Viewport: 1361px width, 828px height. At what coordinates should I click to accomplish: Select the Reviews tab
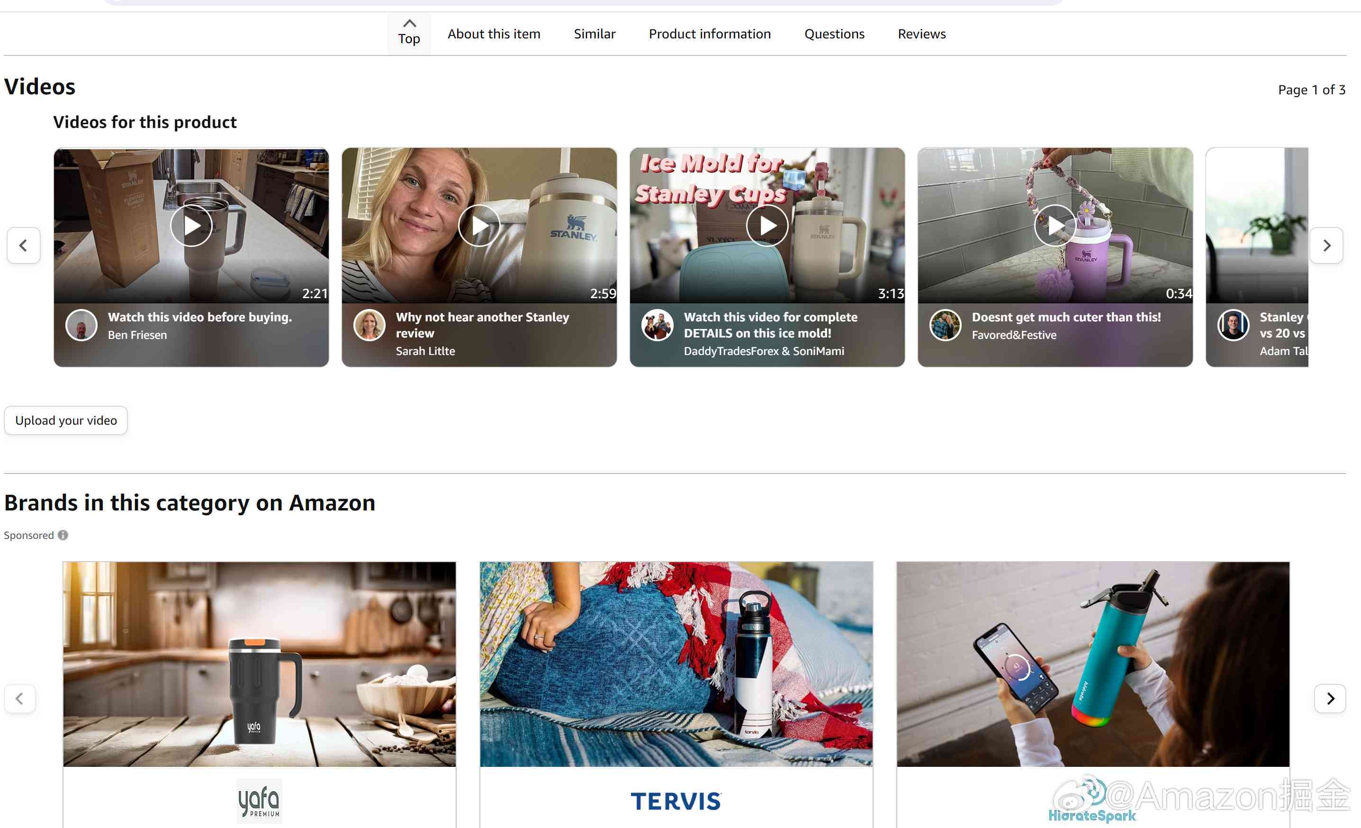[x=920, y=33]
